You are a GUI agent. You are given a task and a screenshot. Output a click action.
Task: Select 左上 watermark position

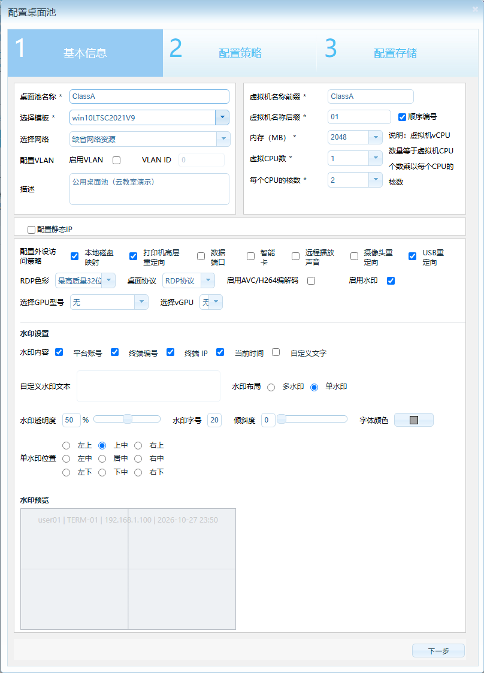pyautogui.click(x=66, y=445)
